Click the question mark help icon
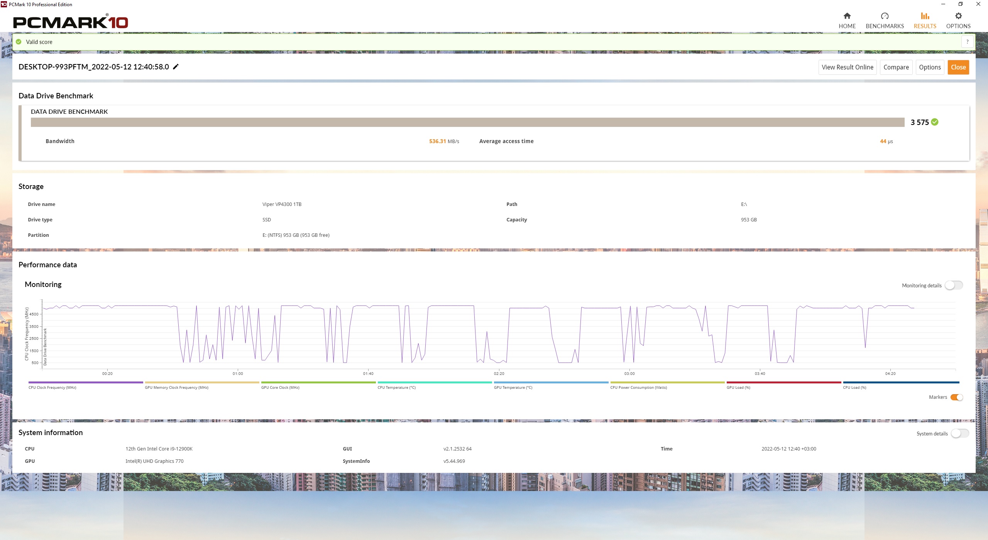Image resolution: width=988 pixels, height=540 pixels. (x=967, y=42)
